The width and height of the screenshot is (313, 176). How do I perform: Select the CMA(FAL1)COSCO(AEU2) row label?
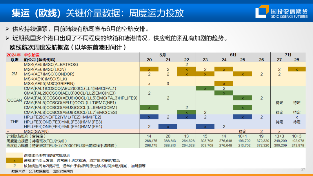click(70, 89)
